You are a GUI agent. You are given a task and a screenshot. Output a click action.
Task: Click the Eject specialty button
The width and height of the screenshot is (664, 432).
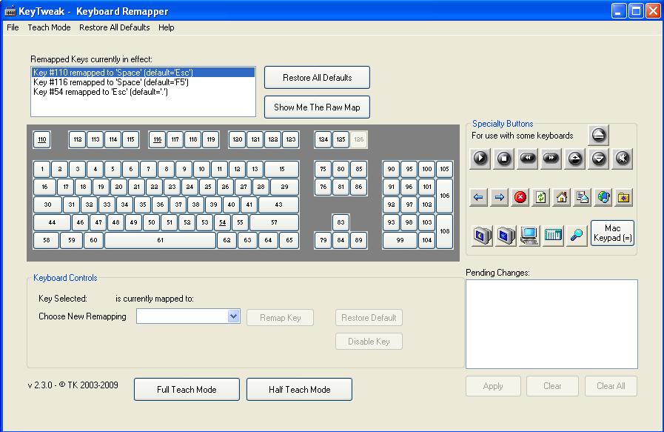click(x=599, y=135)
